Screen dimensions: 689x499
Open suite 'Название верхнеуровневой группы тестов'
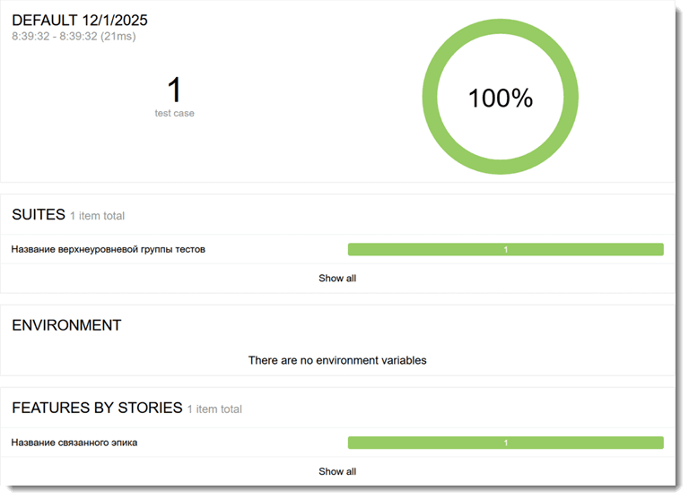109,249
